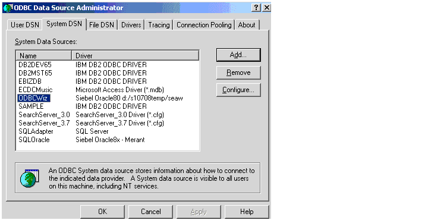Select the SAMPLE data source
The height and width of the screenshot is (220, 428).
[31, 106]
